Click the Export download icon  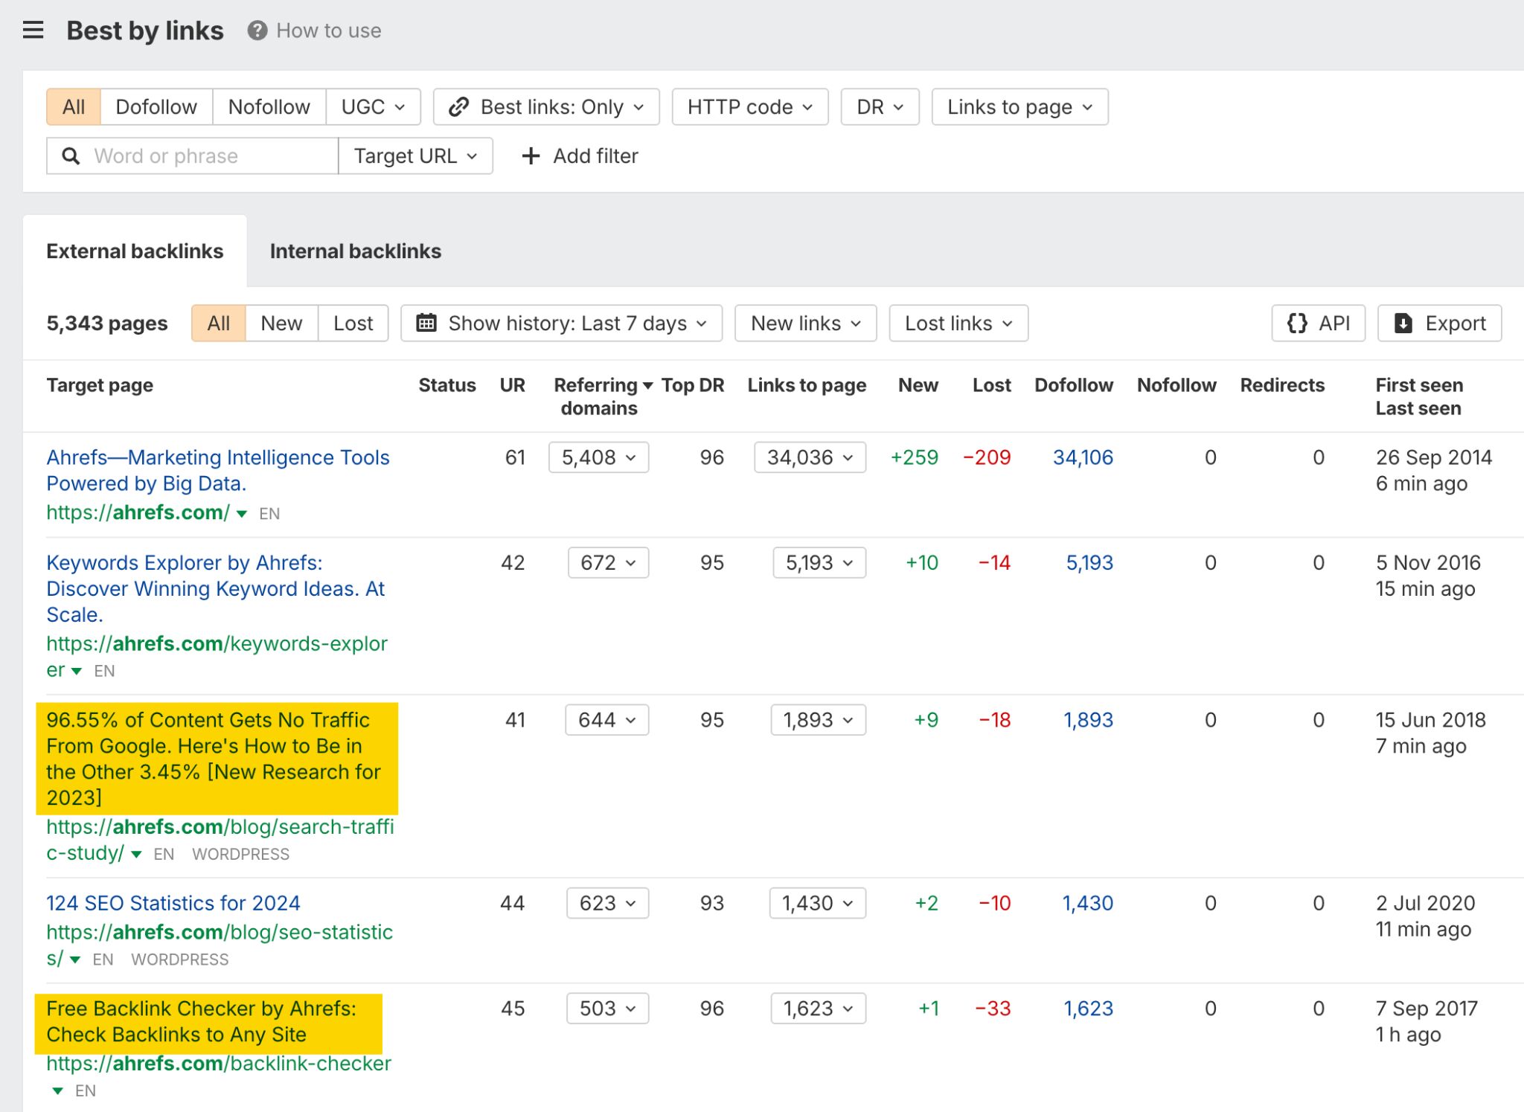click(x=1402, y=323)
